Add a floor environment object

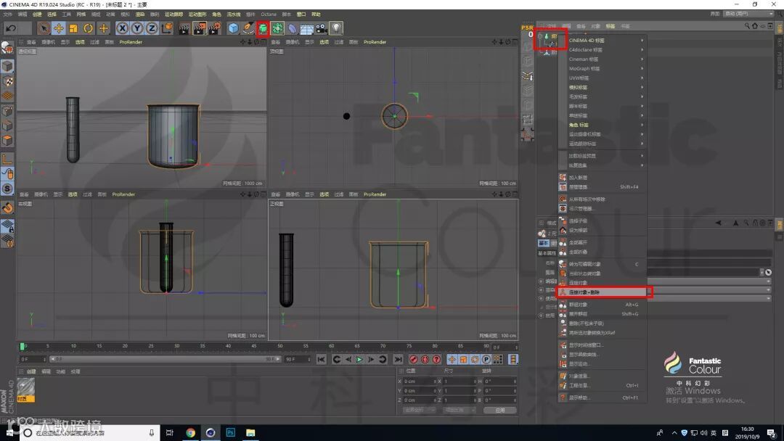(x=307, y=28)
